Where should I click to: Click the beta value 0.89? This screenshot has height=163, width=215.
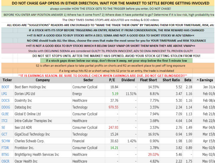(x=189, y=148)
